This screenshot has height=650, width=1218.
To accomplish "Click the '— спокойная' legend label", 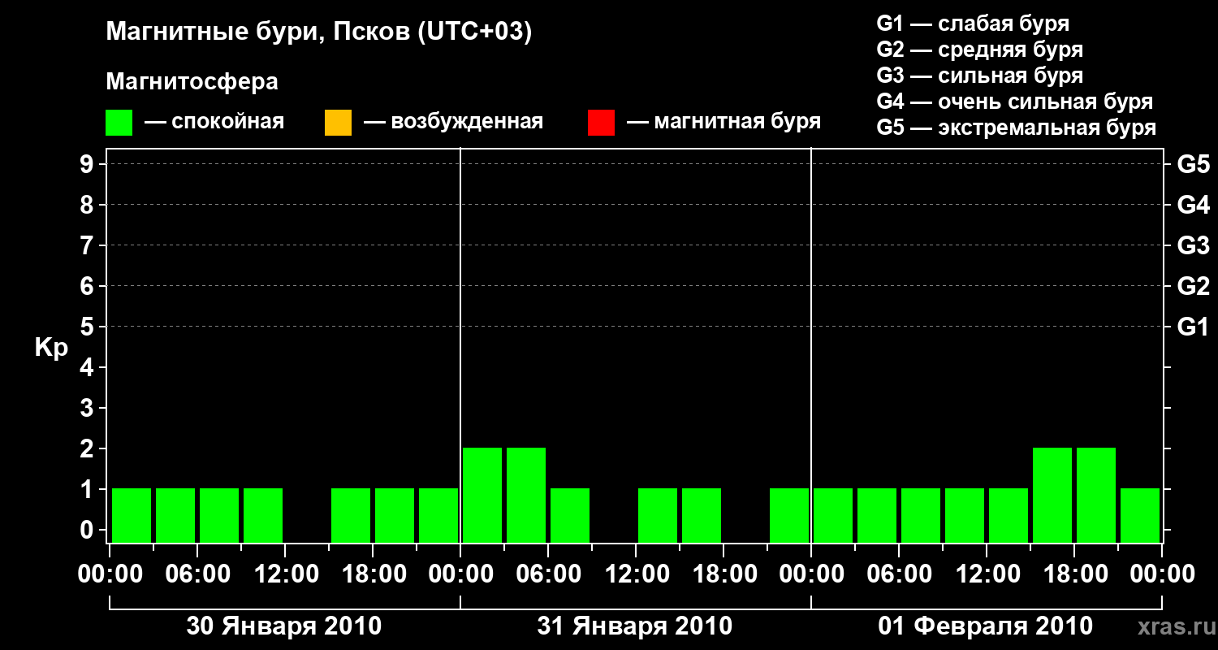I will (214, 122).
